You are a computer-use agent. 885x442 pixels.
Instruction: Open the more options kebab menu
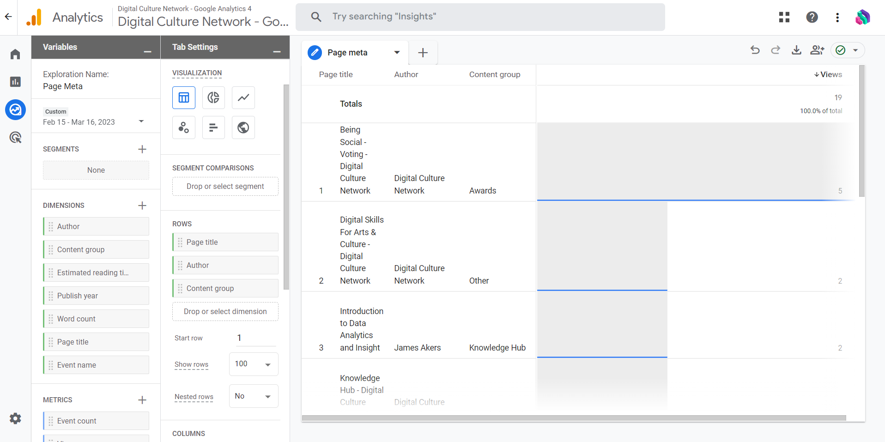pyautogui.click(x=837, y=17)
